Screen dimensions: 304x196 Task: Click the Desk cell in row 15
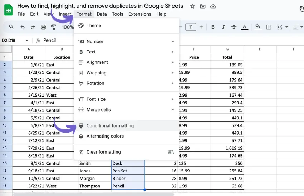128,163
